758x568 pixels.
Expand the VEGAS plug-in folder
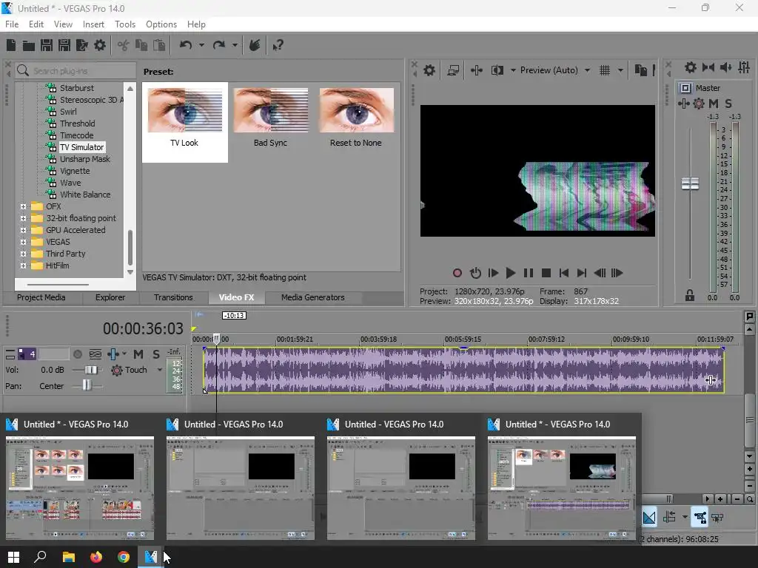tap(23, 242)
